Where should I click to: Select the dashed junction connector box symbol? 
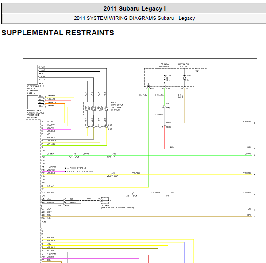coord(105,200)
